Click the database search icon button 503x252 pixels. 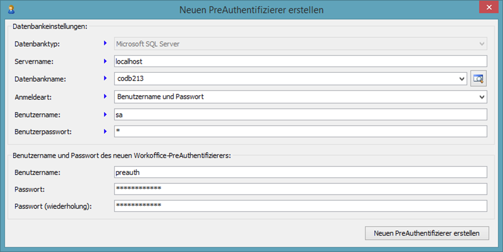[479, 79]
